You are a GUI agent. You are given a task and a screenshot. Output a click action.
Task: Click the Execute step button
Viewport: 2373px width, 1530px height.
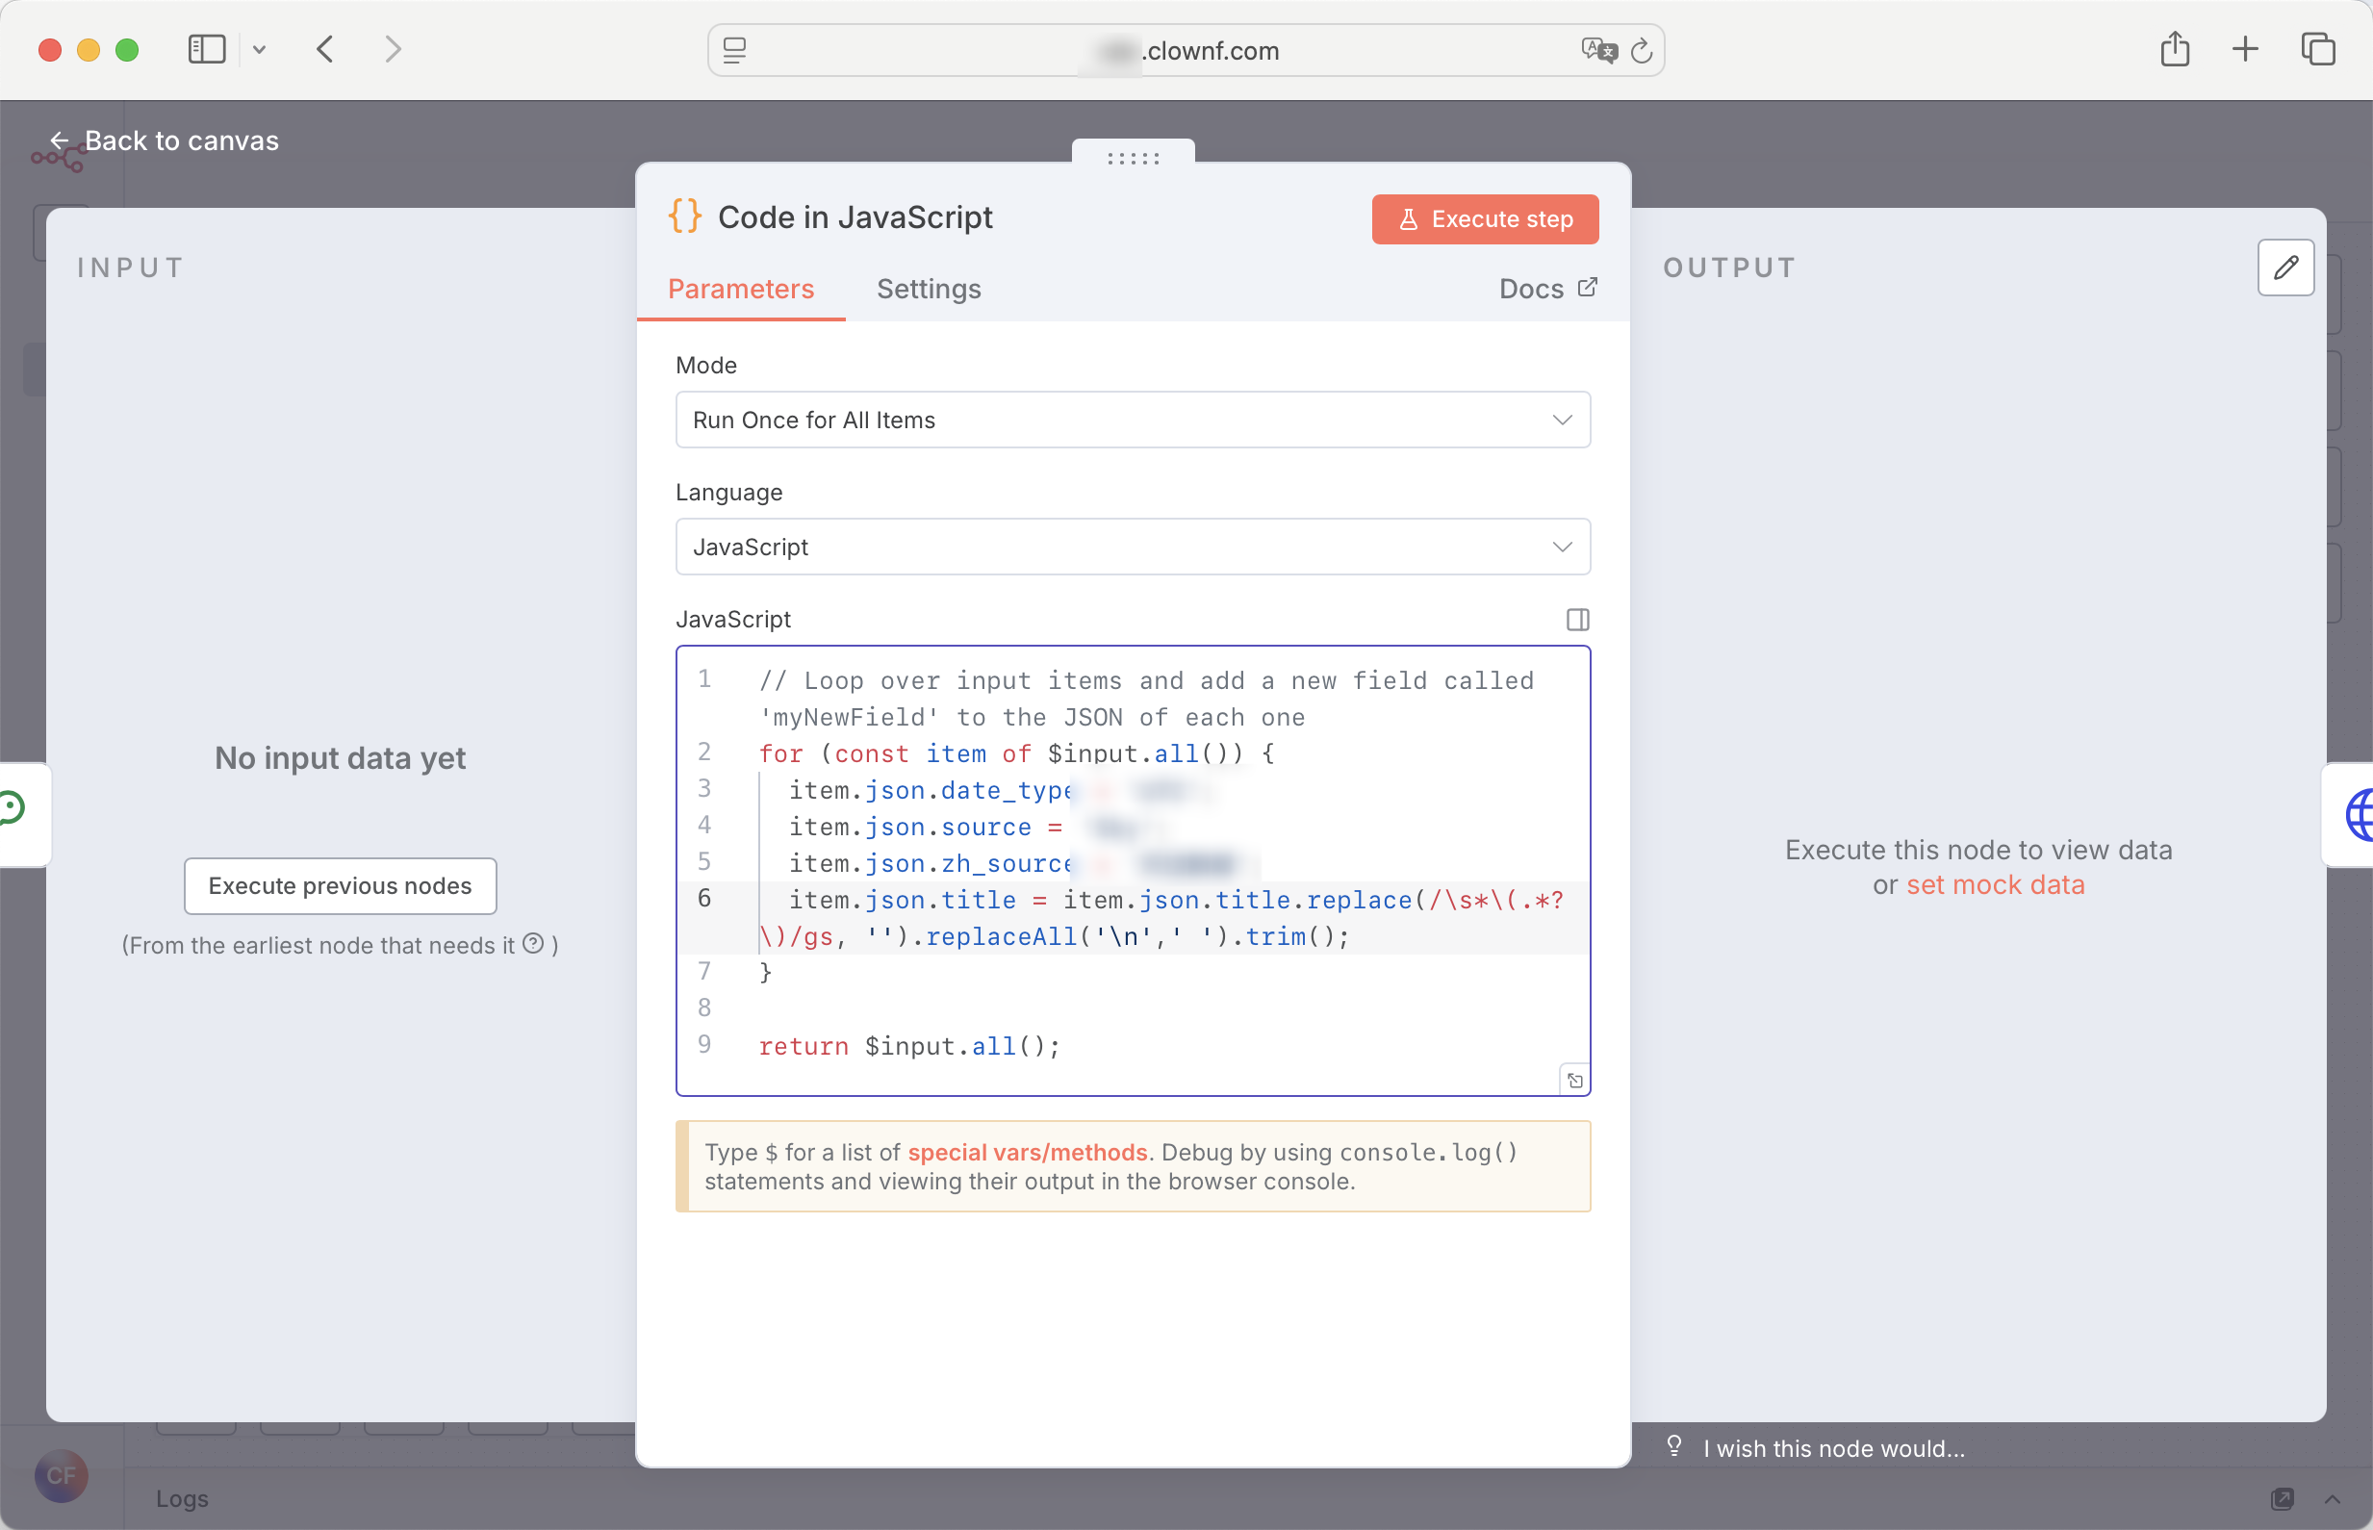1484,218
